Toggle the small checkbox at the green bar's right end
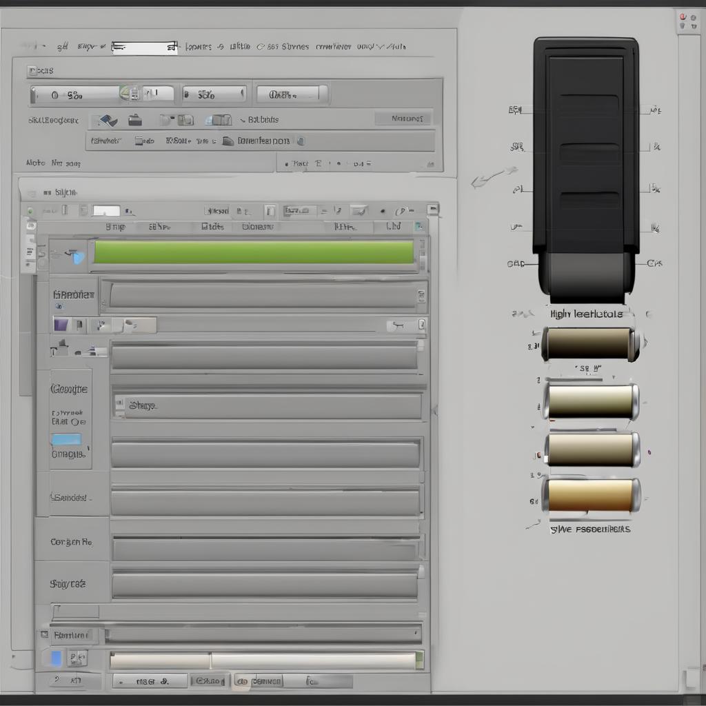The width and height of the screenshot is (706, 706). (x=421, y=252)
